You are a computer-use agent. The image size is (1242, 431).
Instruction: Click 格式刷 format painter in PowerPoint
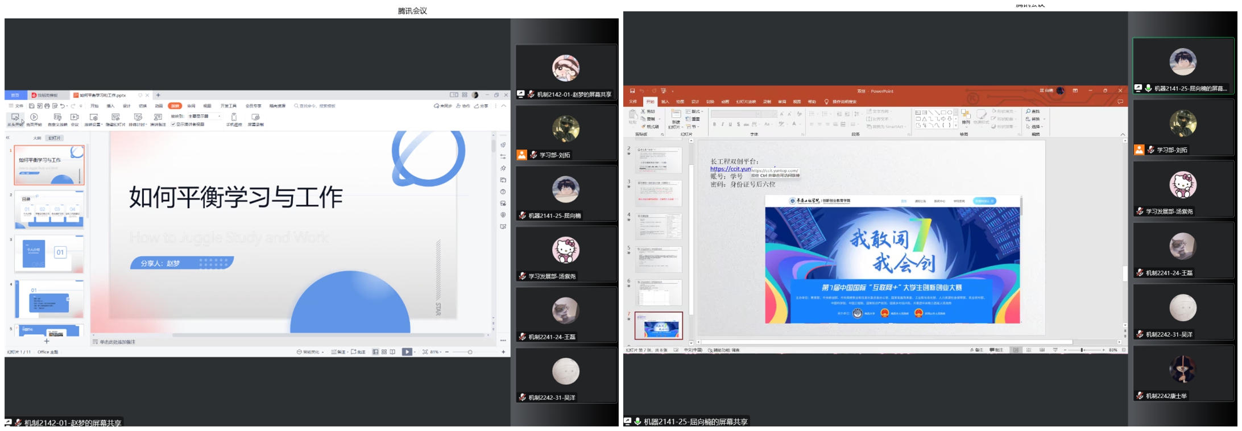coord(651,127)
